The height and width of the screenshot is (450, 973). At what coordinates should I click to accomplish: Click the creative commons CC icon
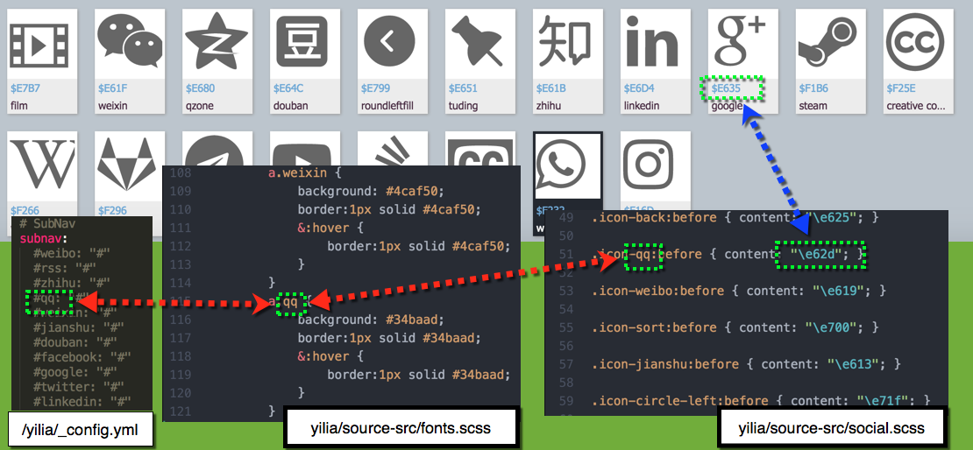click(918, 43)
